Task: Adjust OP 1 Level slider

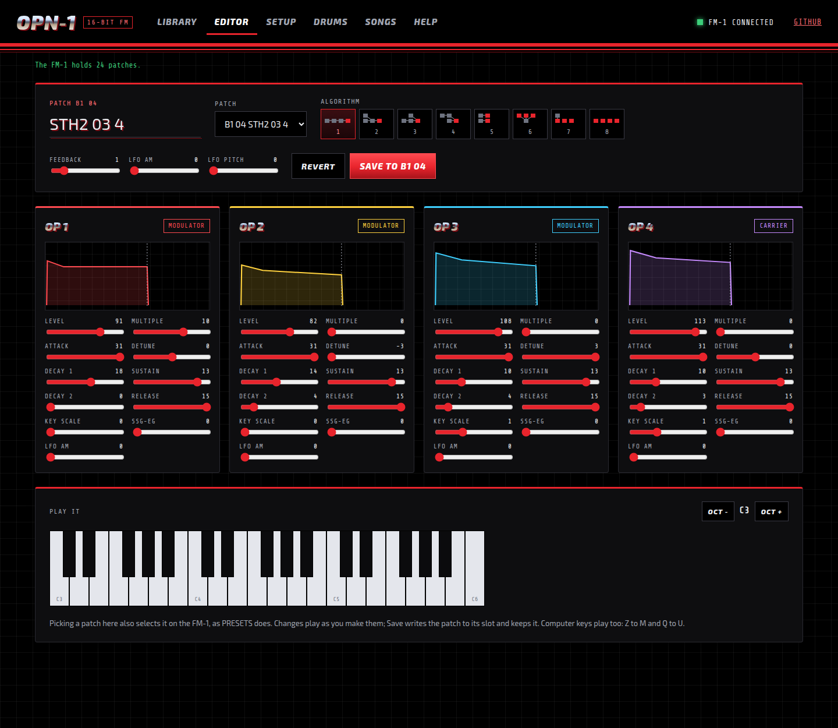Action: click(x=85, y=332)
